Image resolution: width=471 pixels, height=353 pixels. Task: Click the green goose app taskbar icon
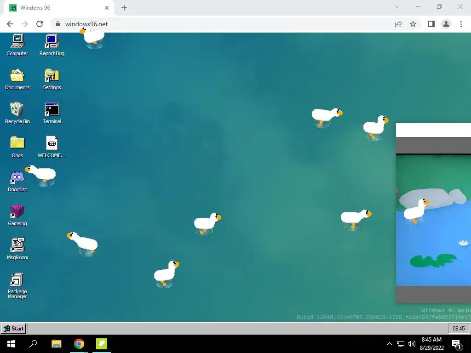coord(102,344)
